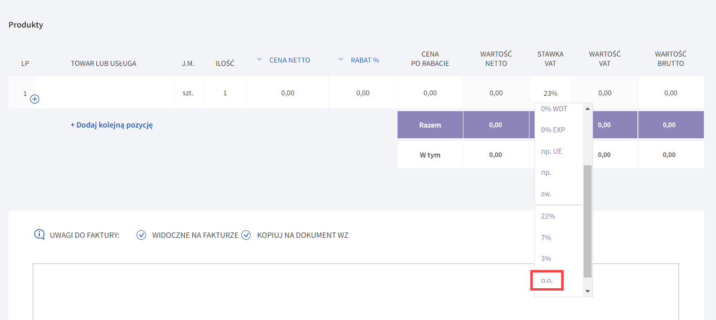This screenshot has width=716, height=320.
Task: Click the info icon beside Uwagi do faktury
Action: 39,235
